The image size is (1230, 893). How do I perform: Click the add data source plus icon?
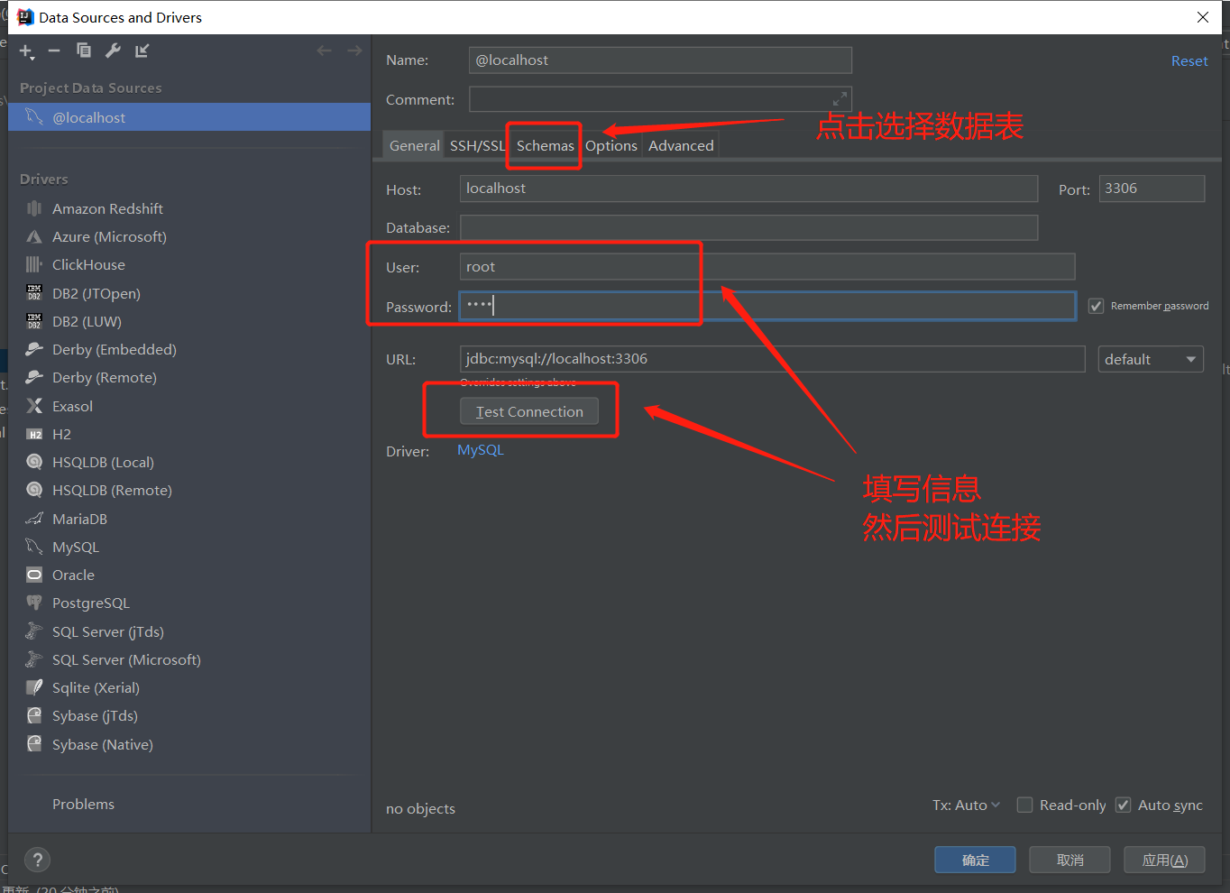[x=25, y=51]
